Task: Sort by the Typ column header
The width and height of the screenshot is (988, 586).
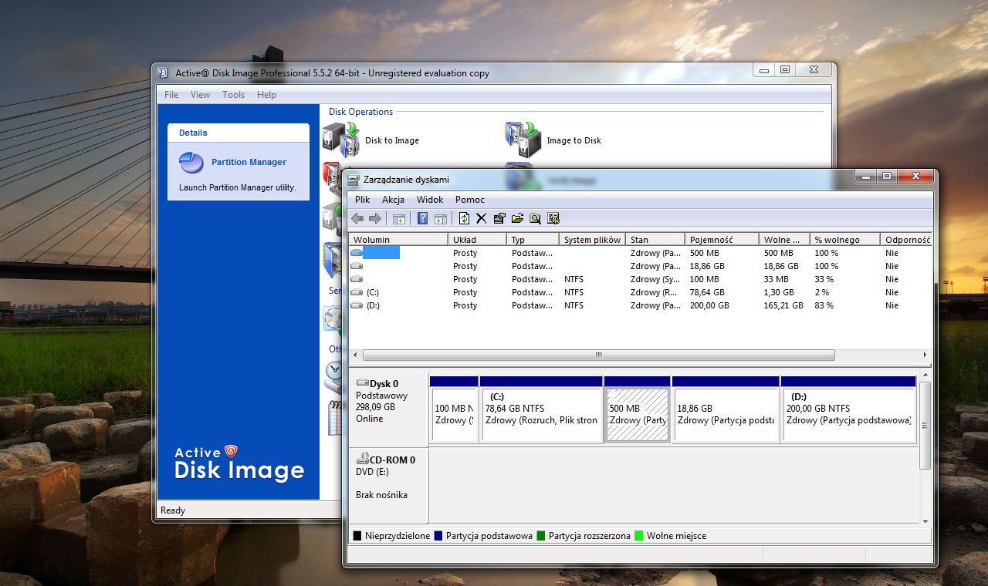Action: (x=533, y=240)
